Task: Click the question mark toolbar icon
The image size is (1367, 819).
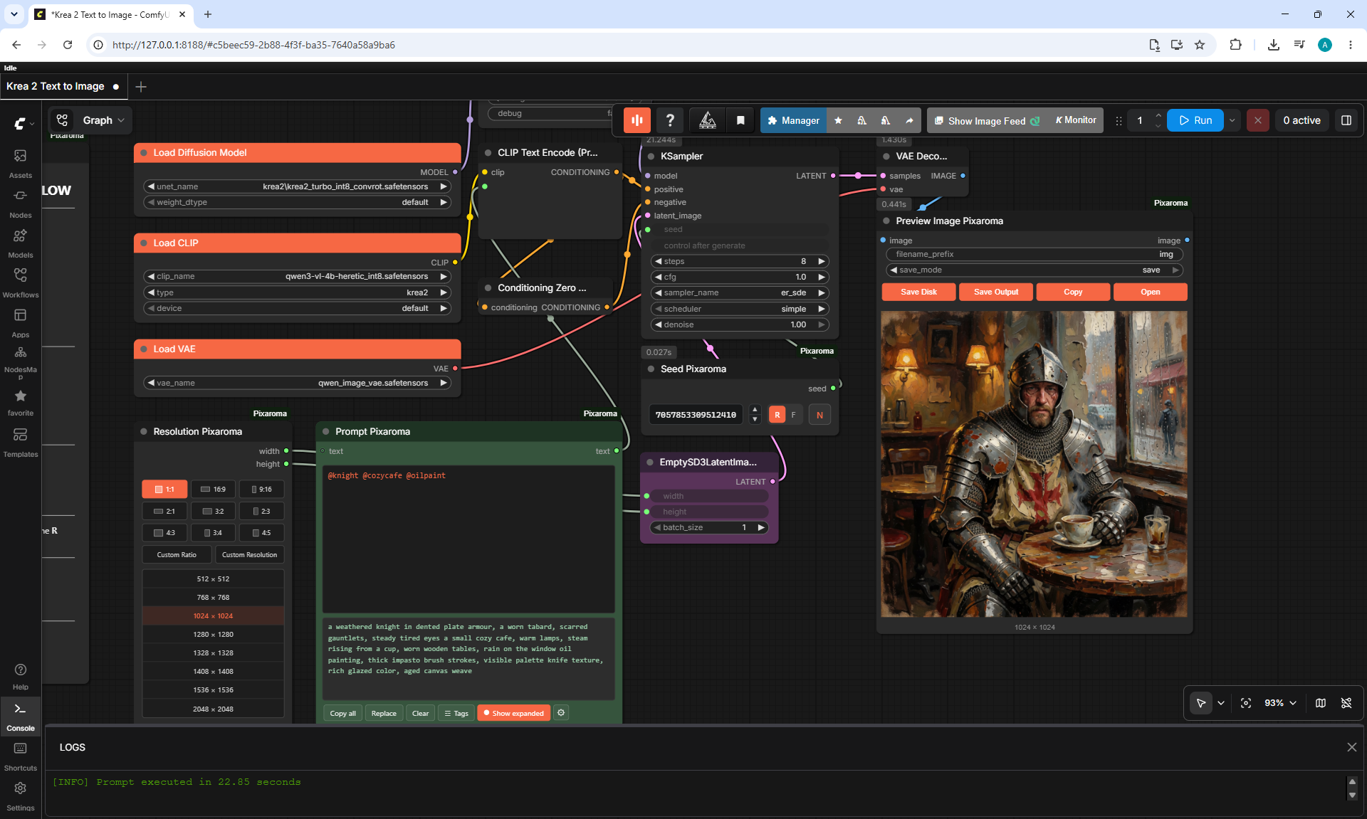Action: pos(670,120)
